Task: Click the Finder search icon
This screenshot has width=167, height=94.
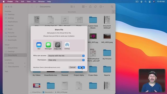Action: 112,7
